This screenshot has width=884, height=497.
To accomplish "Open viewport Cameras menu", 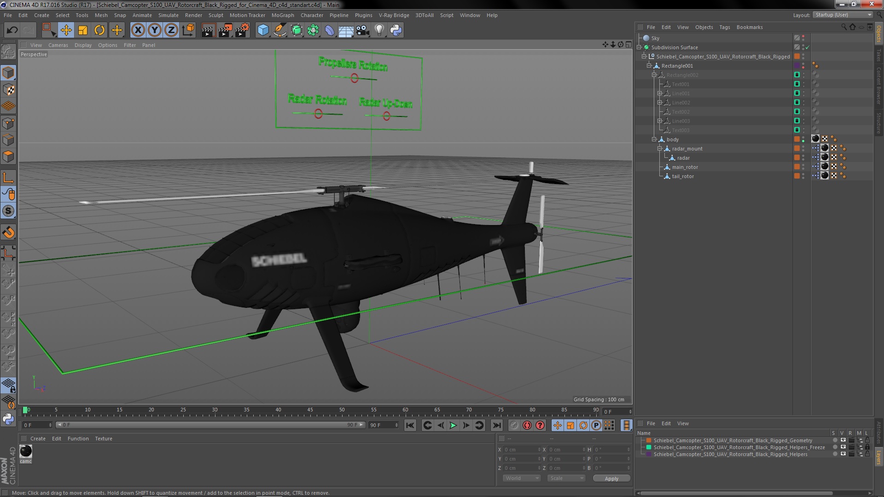I will (x=58, y=45).
